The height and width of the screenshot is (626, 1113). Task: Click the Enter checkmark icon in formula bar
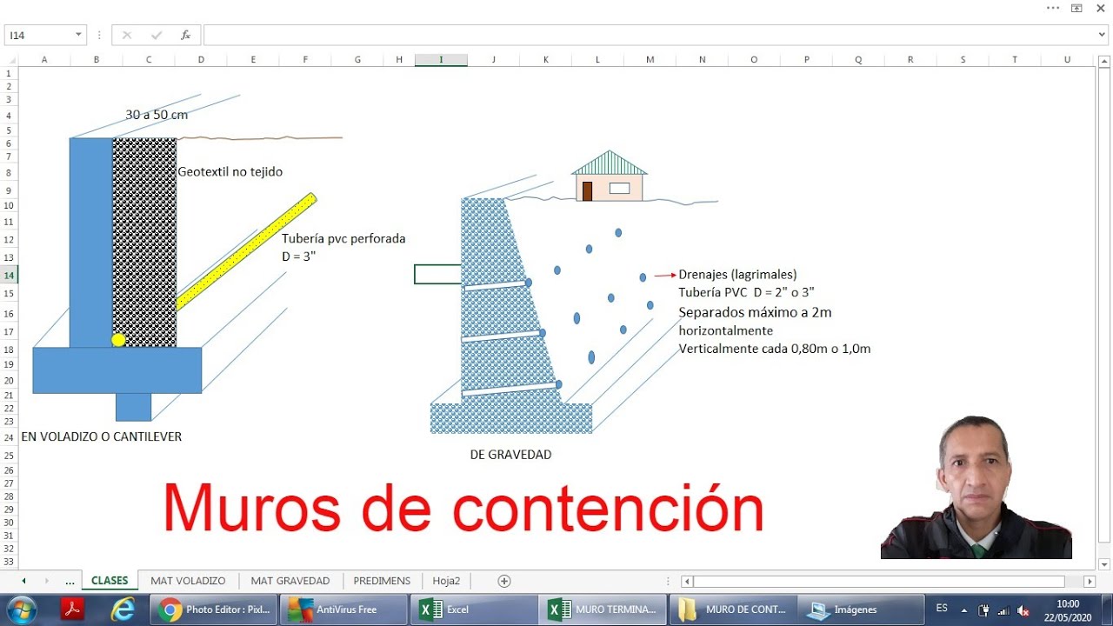(x=157, y=35)
